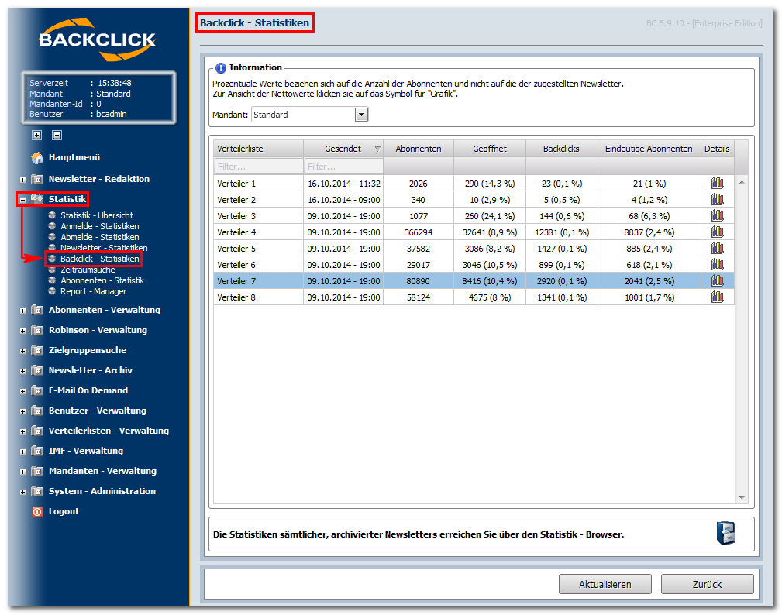The image size is (782, 615).
Task: Open chart details for Verteiler 1
Action: click(x=717, y=184)
